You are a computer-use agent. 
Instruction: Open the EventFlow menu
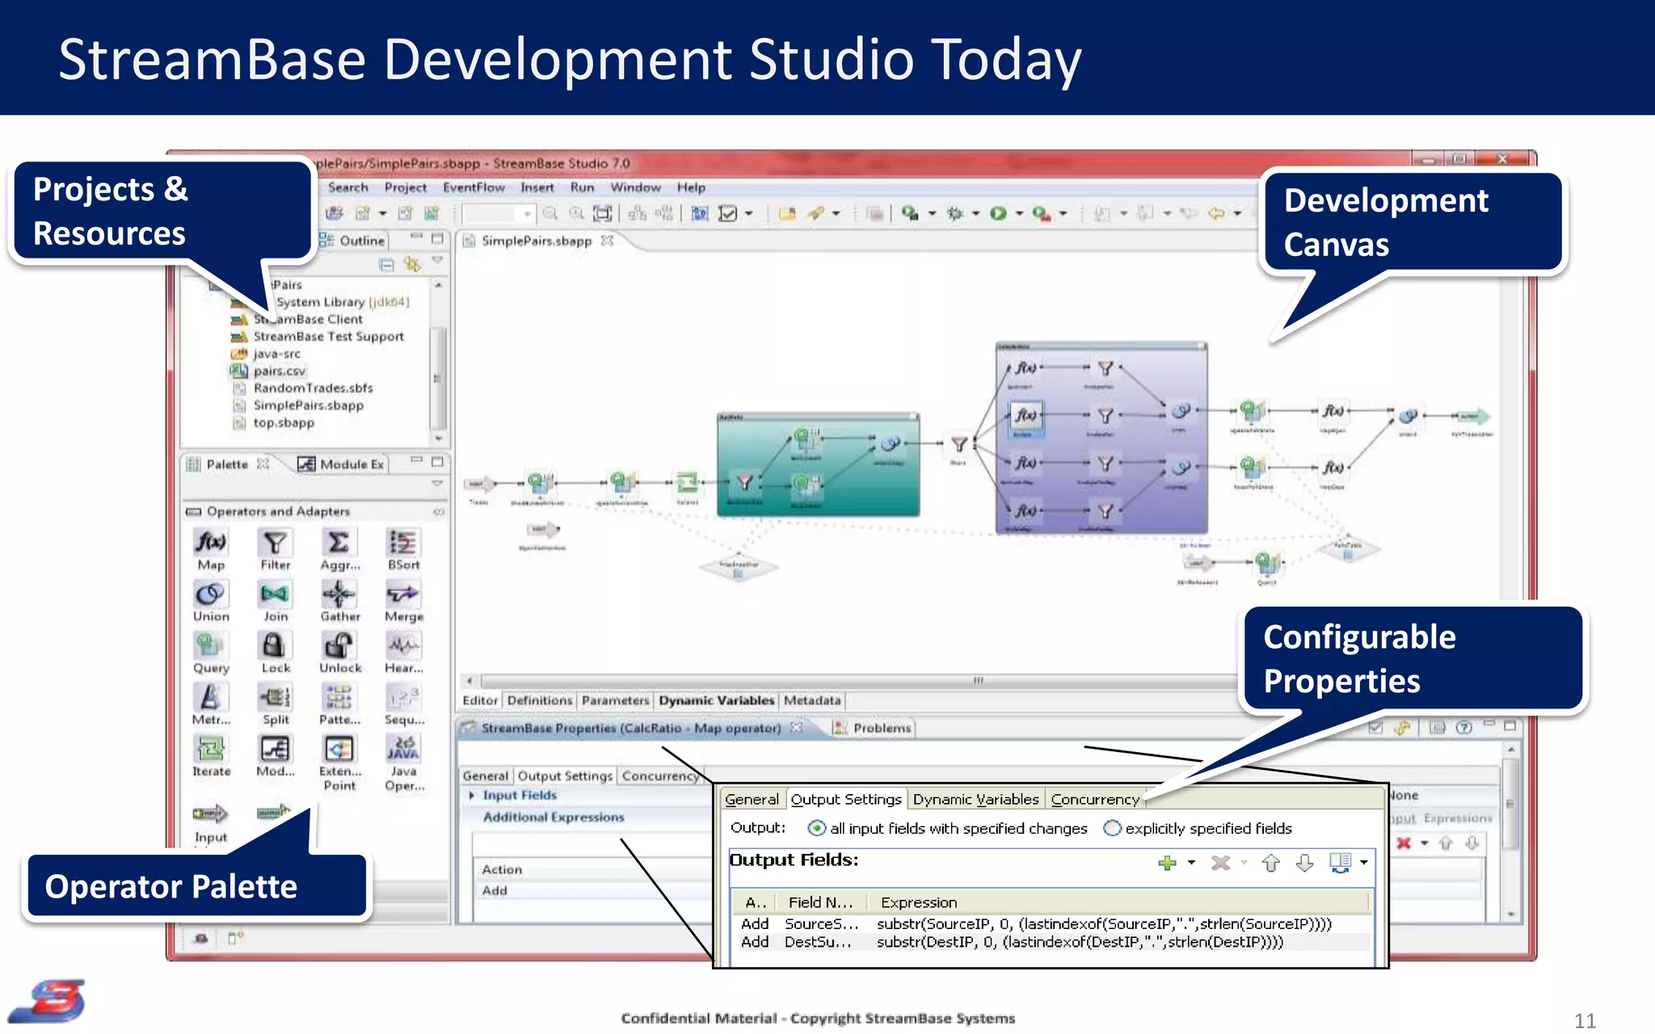click(x=474, y=187)
